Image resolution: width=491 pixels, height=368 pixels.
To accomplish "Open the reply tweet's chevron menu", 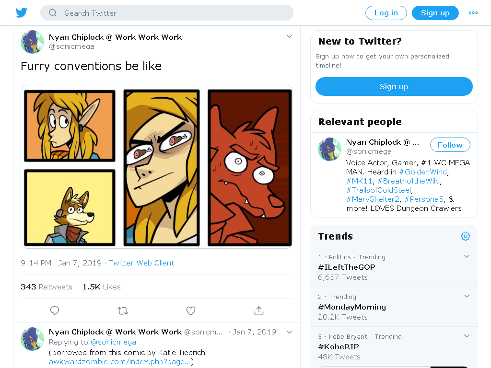I will tap(289, 332).
